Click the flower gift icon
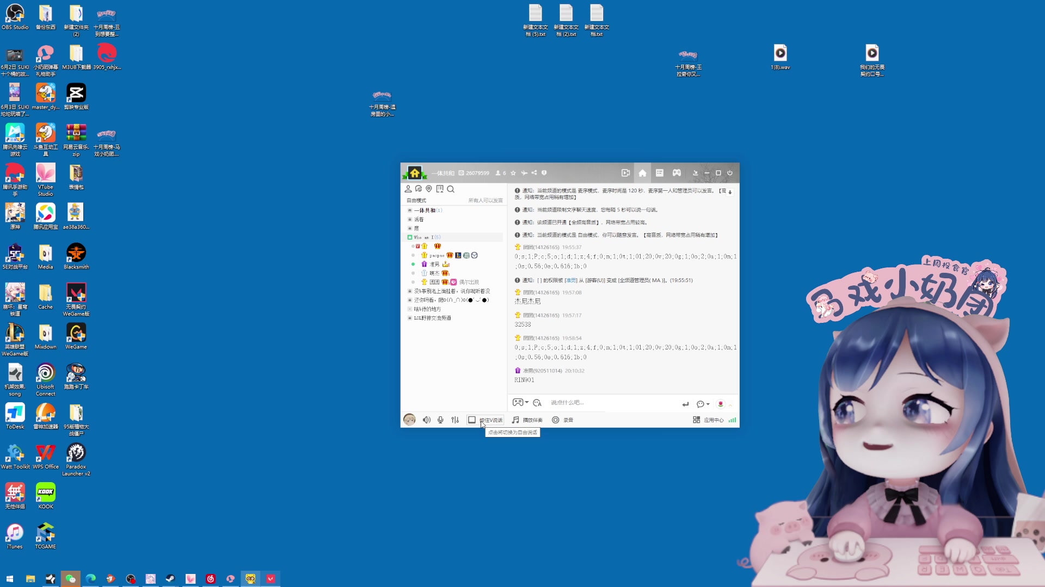 pos(721,404)
